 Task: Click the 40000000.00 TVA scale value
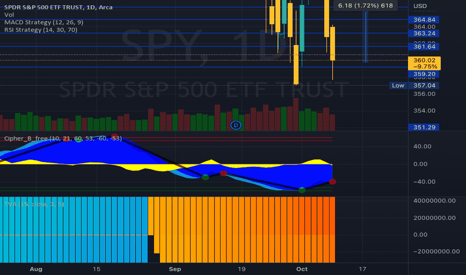(x=434, y=200)
